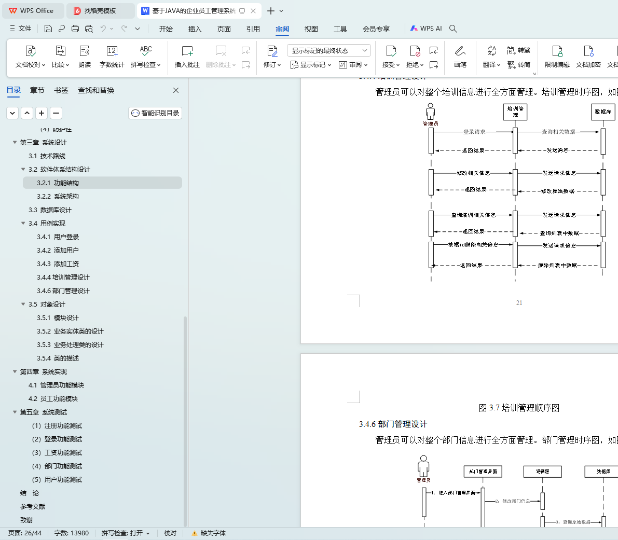Open the 文件 menu
Screen dimensions: 618x540
[20, 29]
